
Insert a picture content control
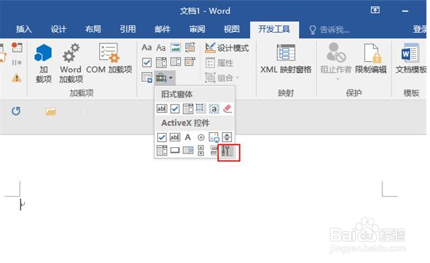176,48
